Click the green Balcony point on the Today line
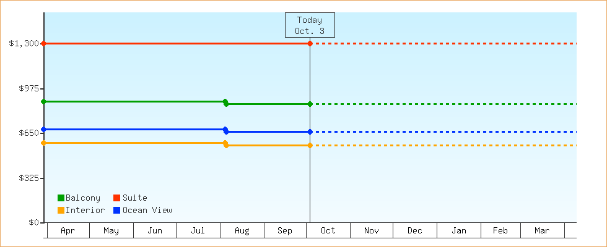The image size is (607, 247). [x=310, y=104]
